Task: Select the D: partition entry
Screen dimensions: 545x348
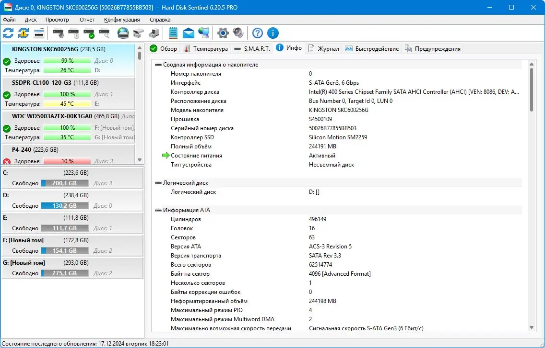Action: pos(72,201)
